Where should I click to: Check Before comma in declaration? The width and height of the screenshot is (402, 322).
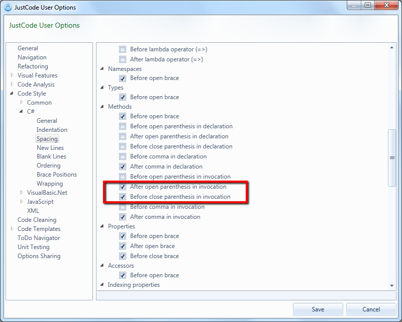tap(123, 156)
